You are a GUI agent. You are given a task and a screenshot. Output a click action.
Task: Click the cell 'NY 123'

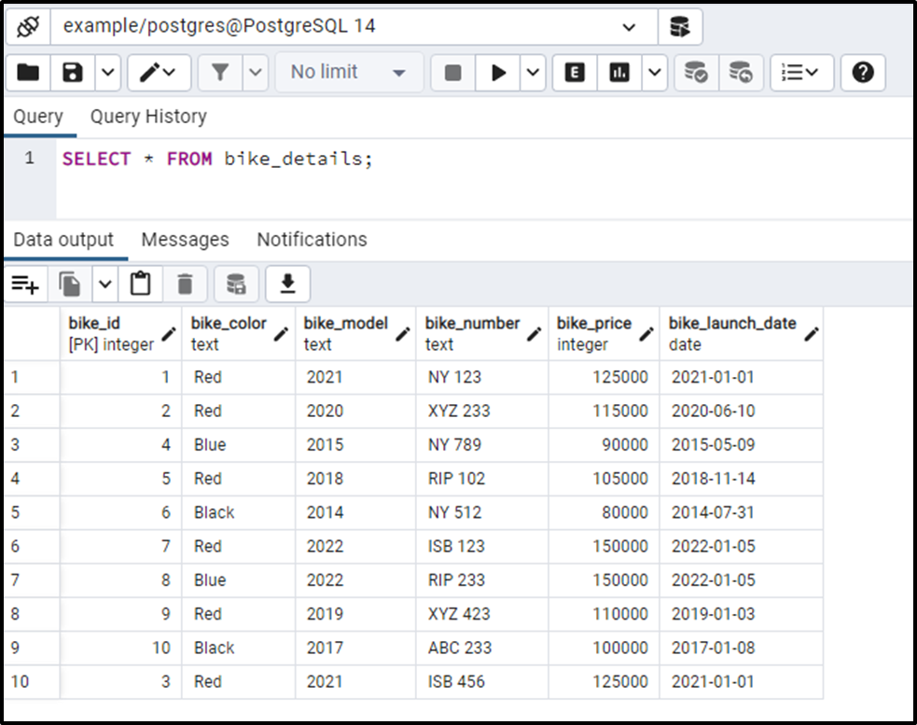tap(482, 377)
